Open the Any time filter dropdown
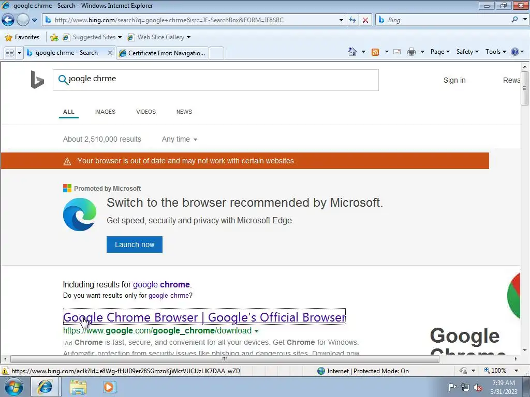The height and width of the screenshot is (397, 530). tap(179, 139)
